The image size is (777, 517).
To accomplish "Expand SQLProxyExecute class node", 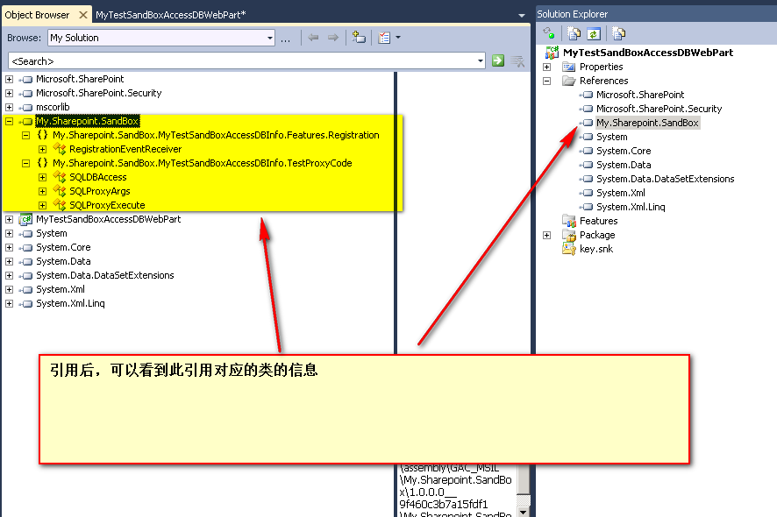I will coord(43,205).
